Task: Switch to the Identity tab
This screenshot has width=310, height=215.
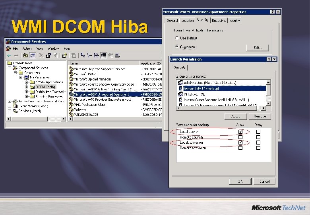Action: pyautogui.click(x=234, y=21)
